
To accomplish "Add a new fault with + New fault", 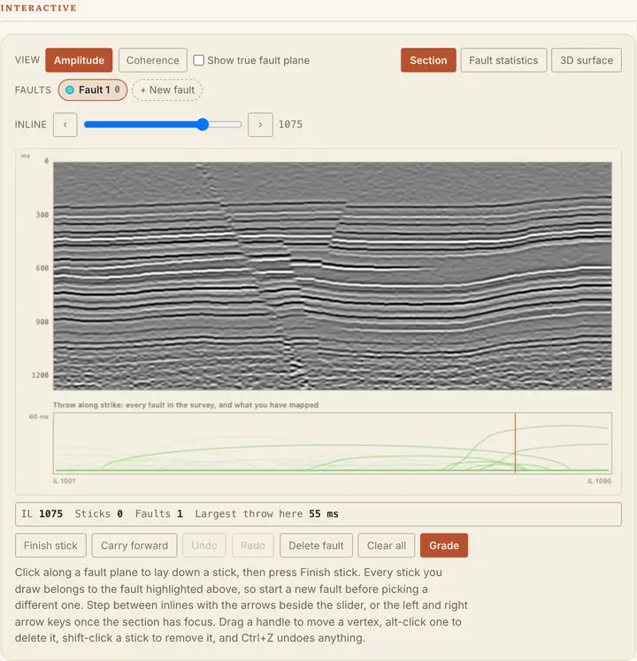I will pyautogui.click(x=167, y=89).
